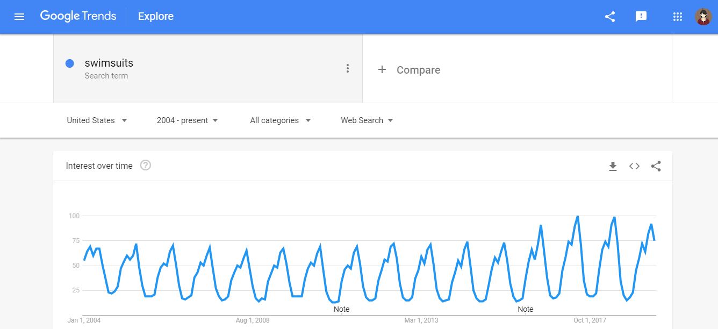Open the user account avatar
The image size is (718, 329).
(x=703, y=17)
